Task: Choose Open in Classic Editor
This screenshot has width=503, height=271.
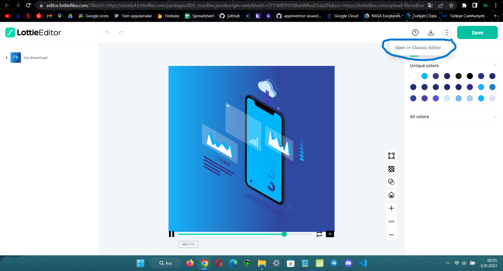Action: (x=418, y=48)
